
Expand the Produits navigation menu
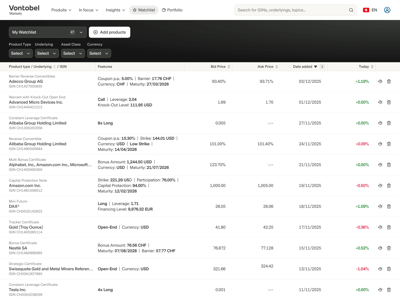tap(61, 10)
